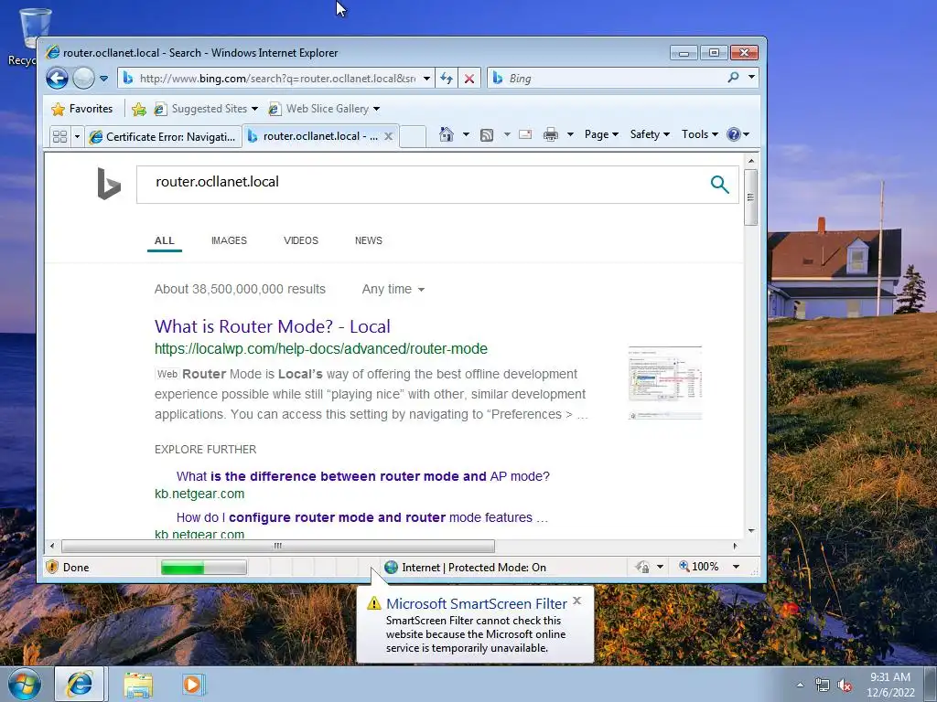Click the Refresh page icon
The width and height of the screenshot is (937, 702).
pos(447,79)
